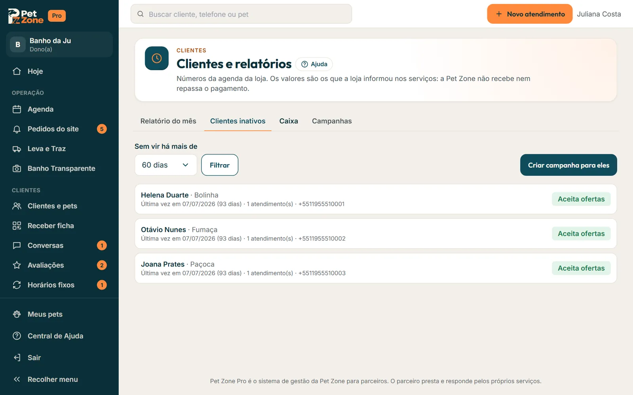633x395 pixels.
Task: Click the paw icon beside Meus pets
Action: click(x=17, y=314)
